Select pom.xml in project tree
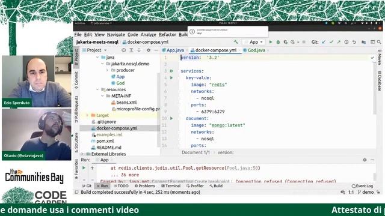385x216 pixels. click(x=105, y=141)
